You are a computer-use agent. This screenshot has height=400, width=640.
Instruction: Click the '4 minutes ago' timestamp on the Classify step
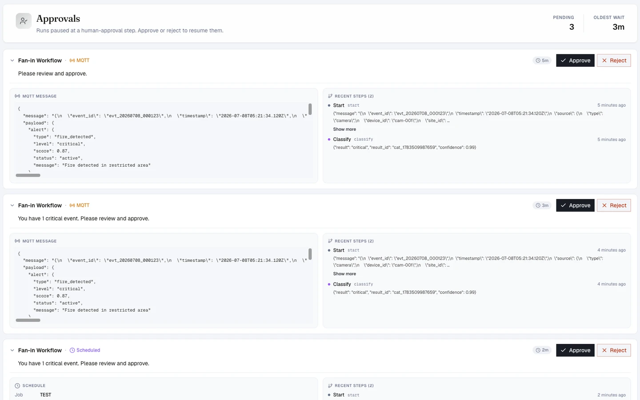pyautogui.click(x=612, y=284)
